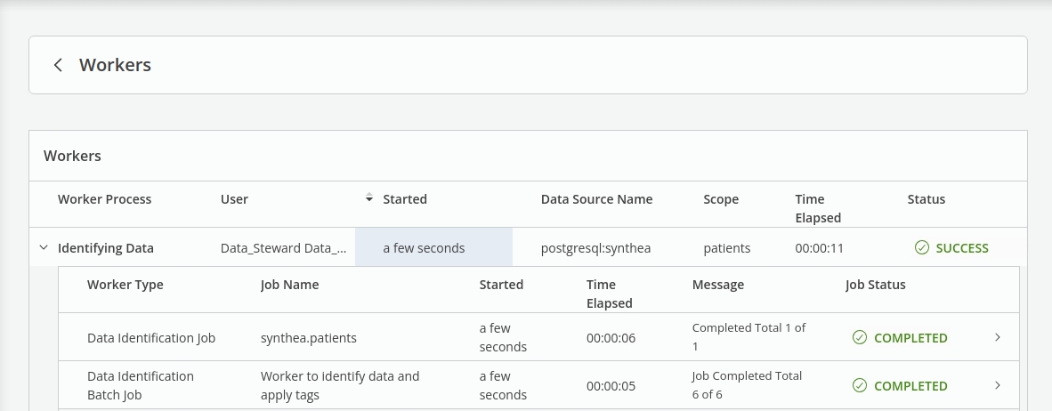1052x411 pixels.
Task: Sort by User column header
Action: (234, 199)
